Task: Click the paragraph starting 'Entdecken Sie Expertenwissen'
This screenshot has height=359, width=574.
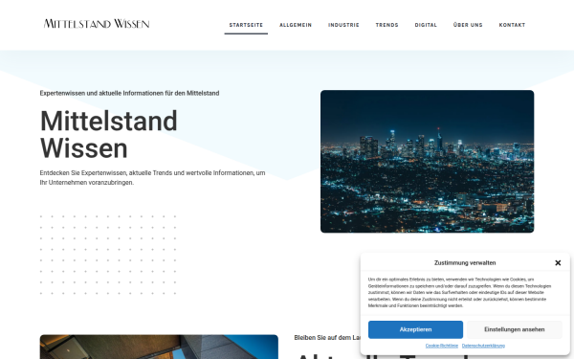Action: [x=153, y=177]
